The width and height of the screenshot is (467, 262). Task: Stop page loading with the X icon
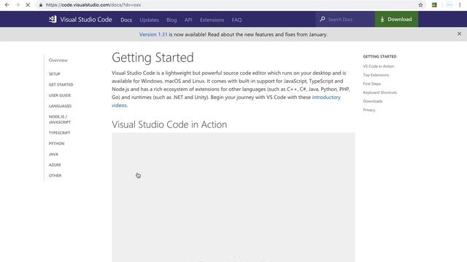[28, 5]
